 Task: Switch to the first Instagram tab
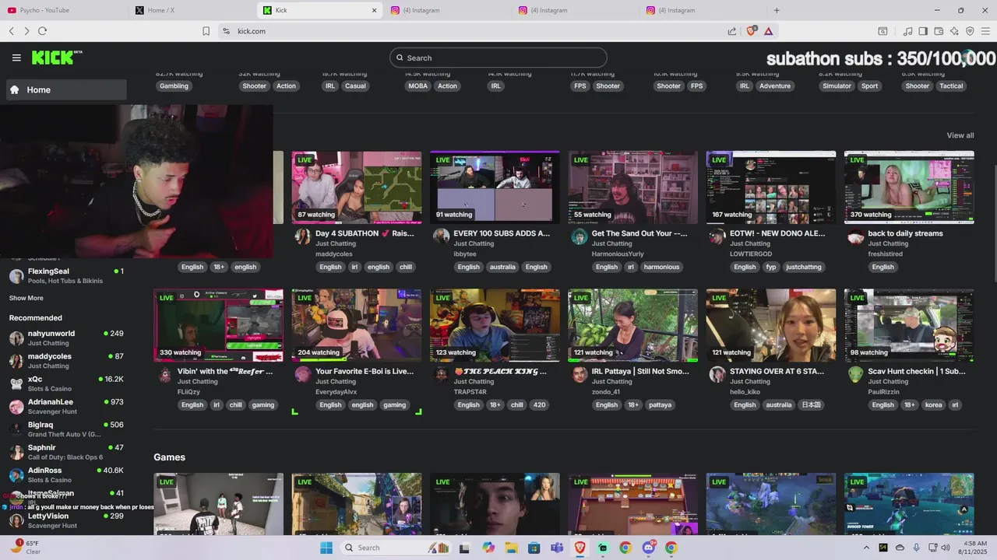click(448, 10)
